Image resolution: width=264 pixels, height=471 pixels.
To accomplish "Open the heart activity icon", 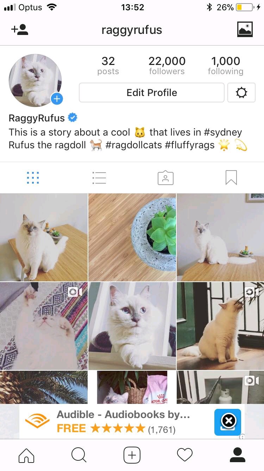I will point(185,455).
